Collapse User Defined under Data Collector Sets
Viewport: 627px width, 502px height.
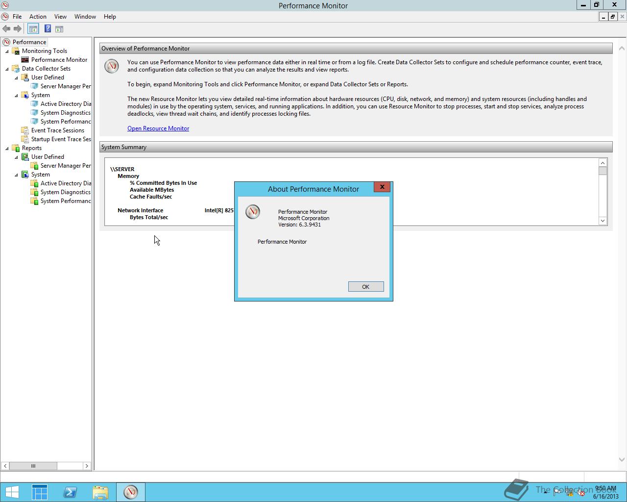pyautogui.click(x=17, y=77)
